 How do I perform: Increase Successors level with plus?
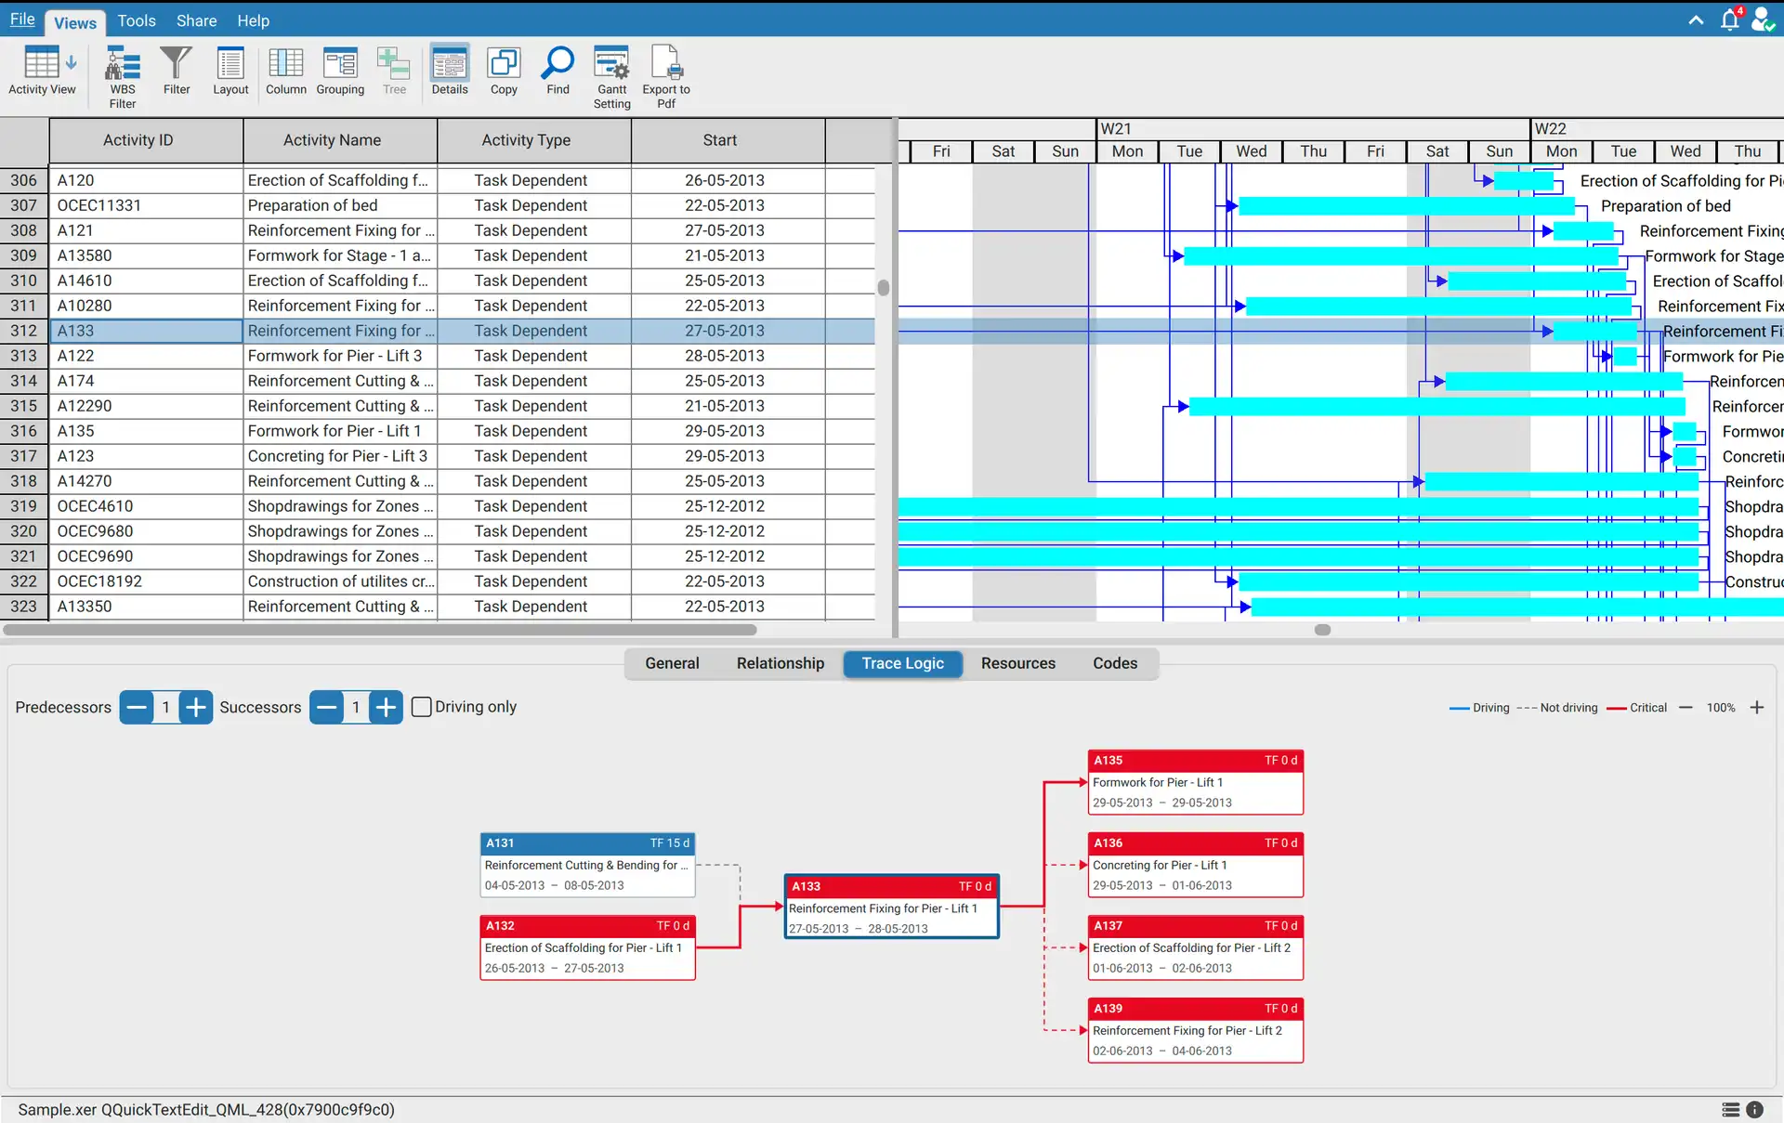[386, 707]
